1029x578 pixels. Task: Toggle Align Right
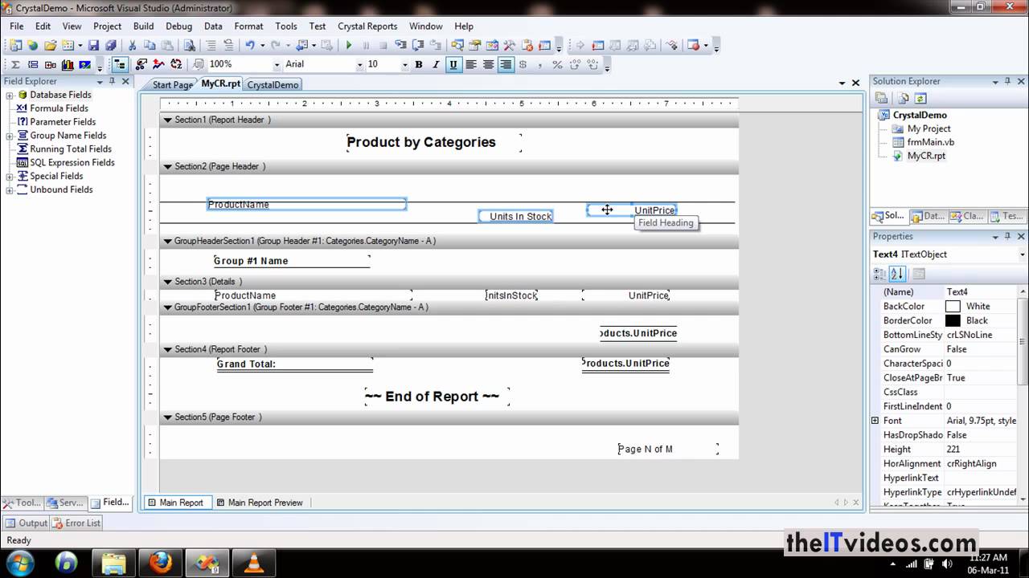pos(506,64)
